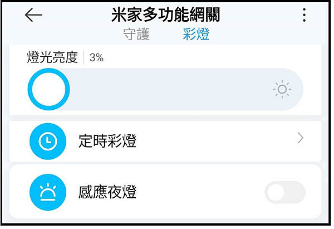Click the divider beside 燈光亮度 label
This screenshot has height=229, width=334.
[x=83, y=57]
